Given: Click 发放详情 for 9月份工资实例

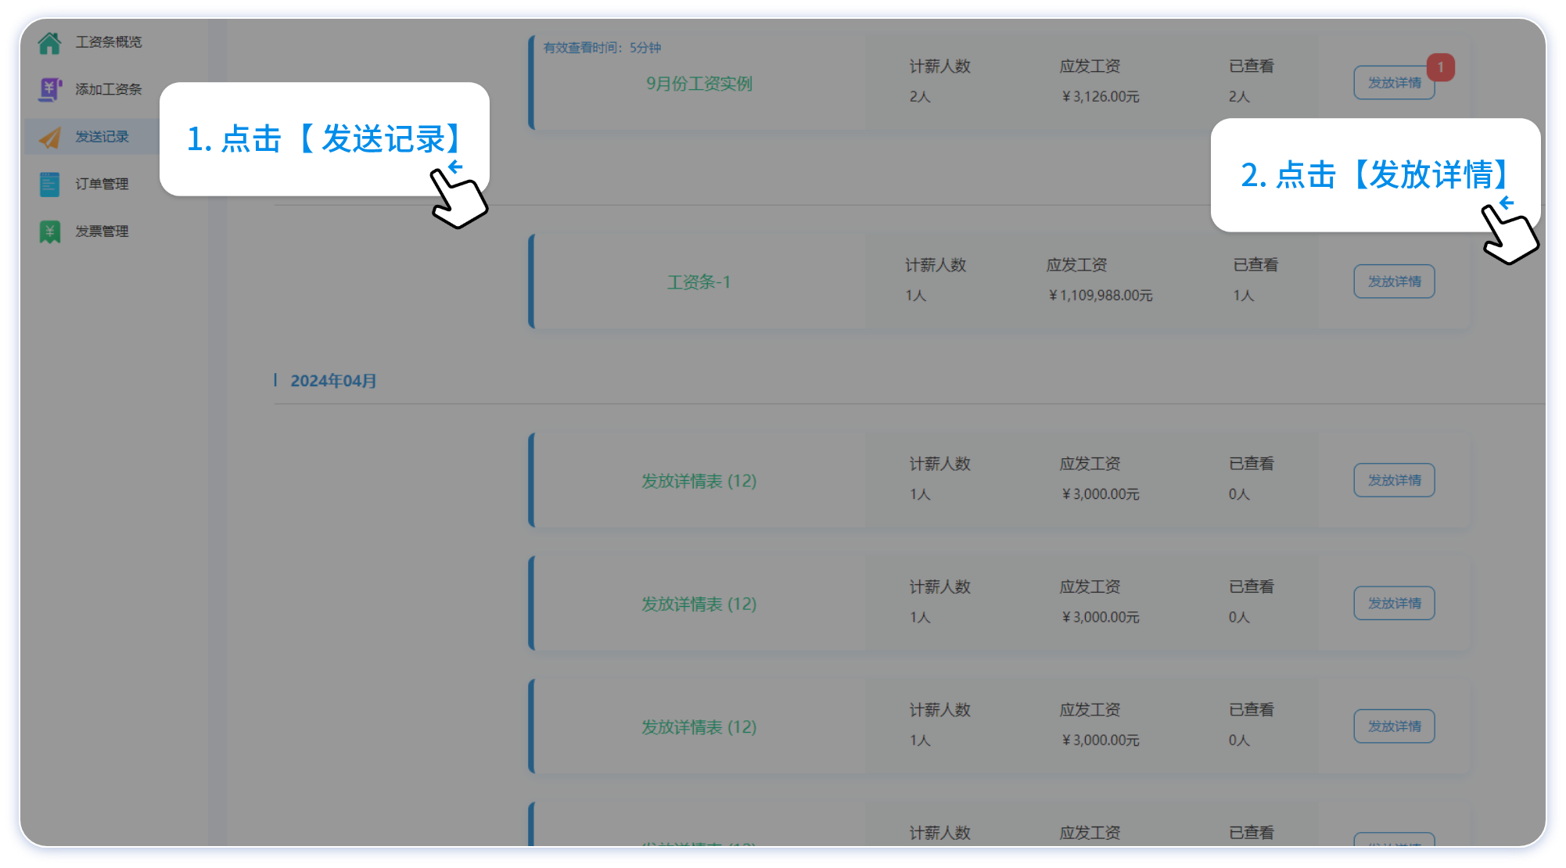Looking at the screenshot, I should pos(1394,83).
